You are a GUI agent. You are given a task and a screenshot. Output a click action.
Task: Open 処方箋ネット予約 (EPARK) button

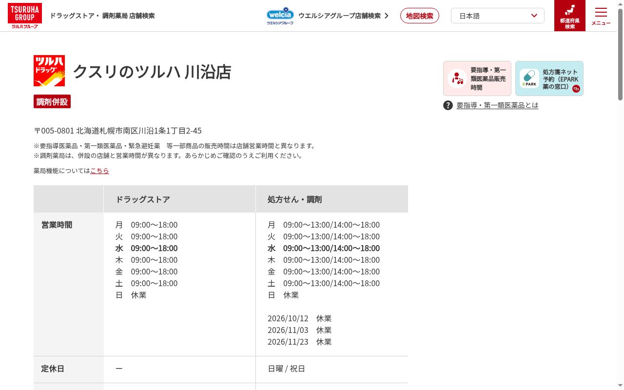coord(549,78)
